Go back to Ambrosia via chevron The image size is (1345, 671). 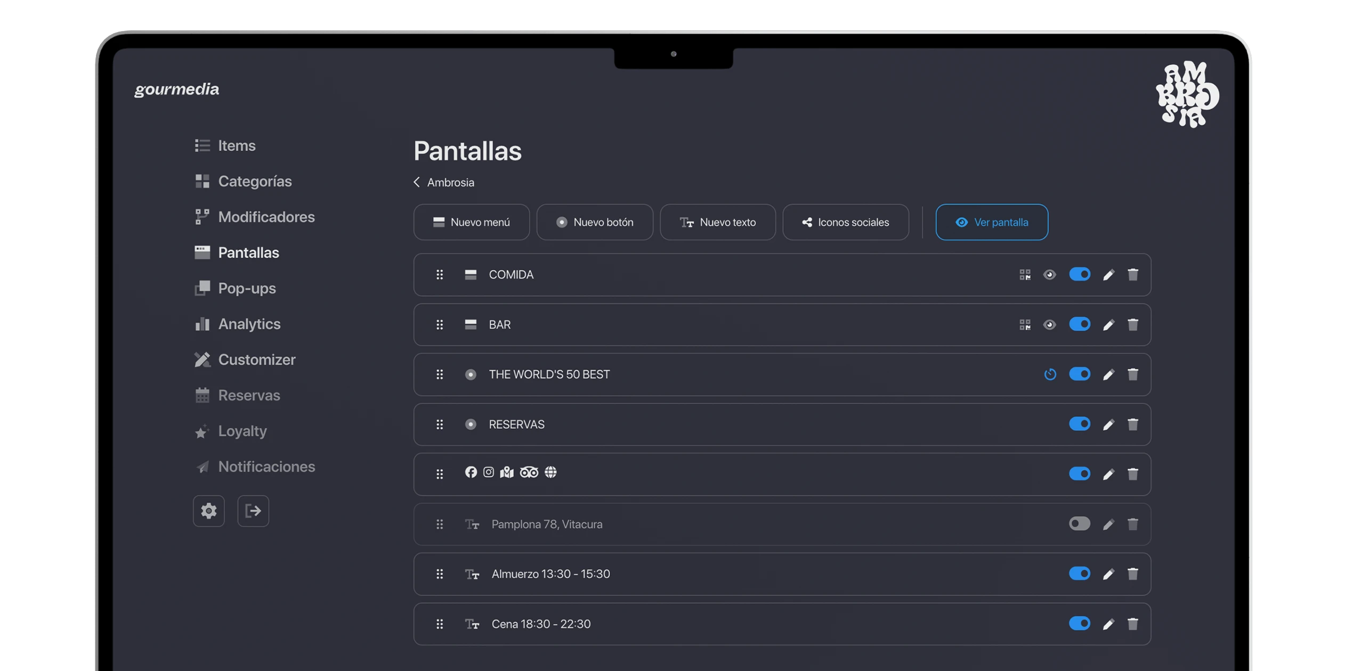(417, 182)
